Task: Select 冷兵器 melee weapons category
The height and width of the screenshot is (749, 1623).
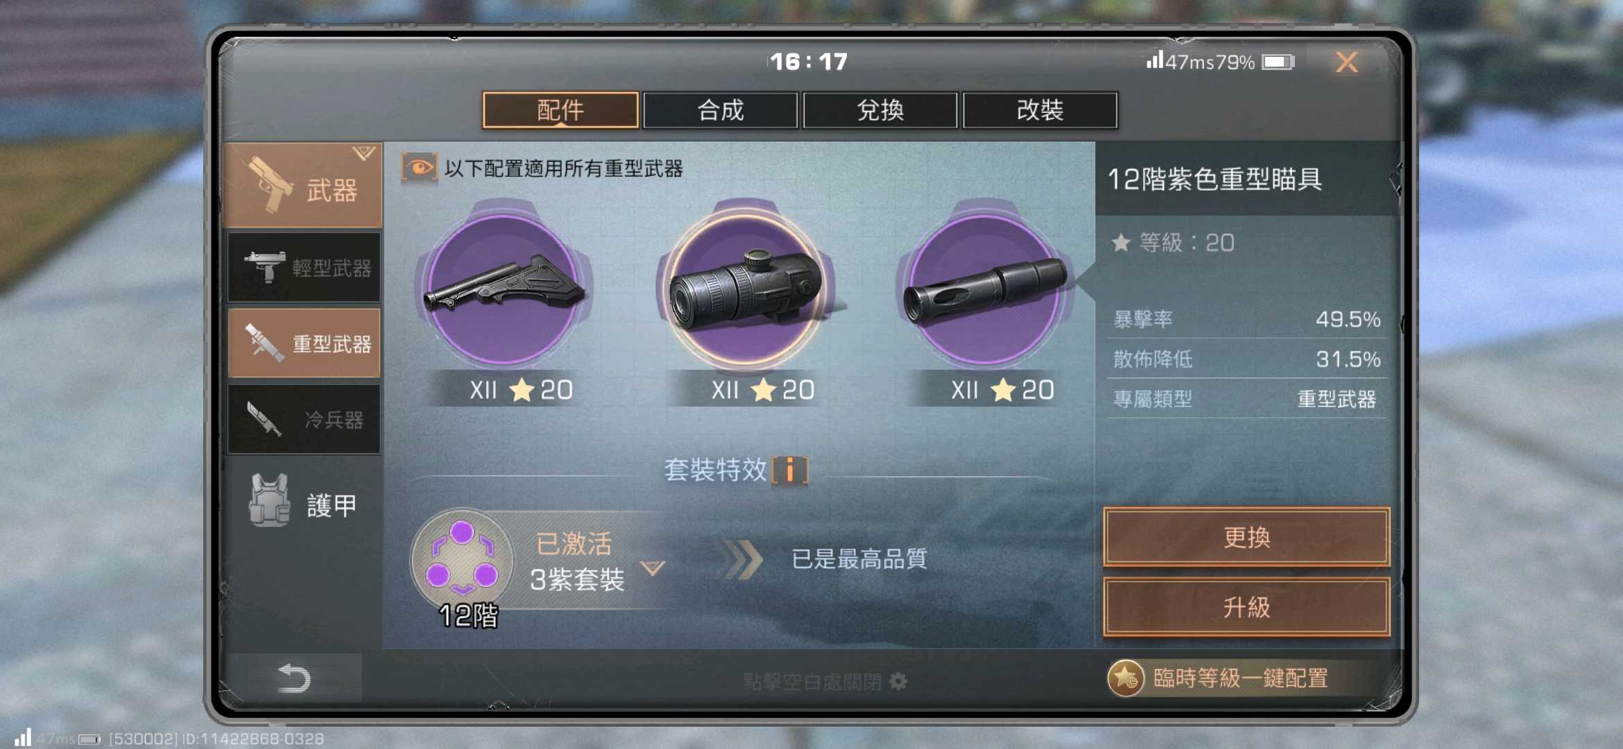Action: coord(304,419)
